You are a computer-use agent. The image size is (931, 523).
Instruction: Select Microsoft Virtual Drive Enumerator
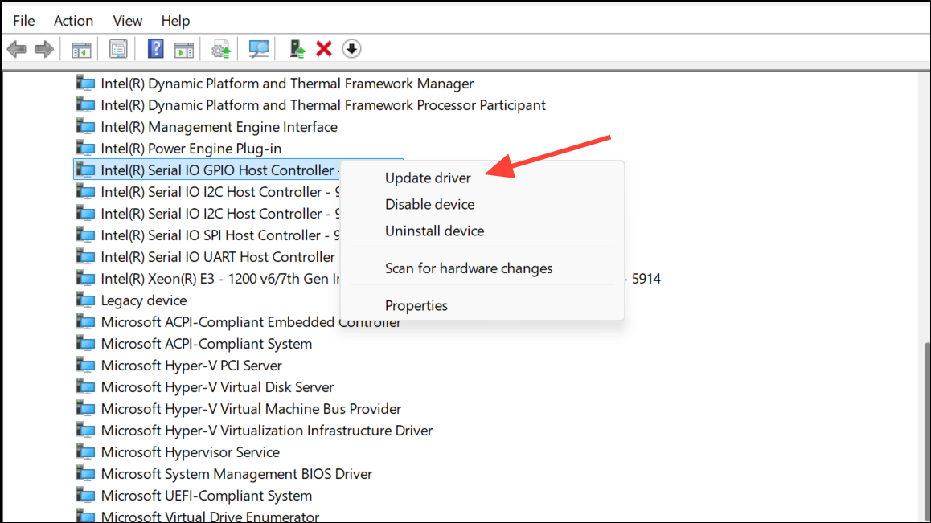pyautogui.click(x=210, y=517)
